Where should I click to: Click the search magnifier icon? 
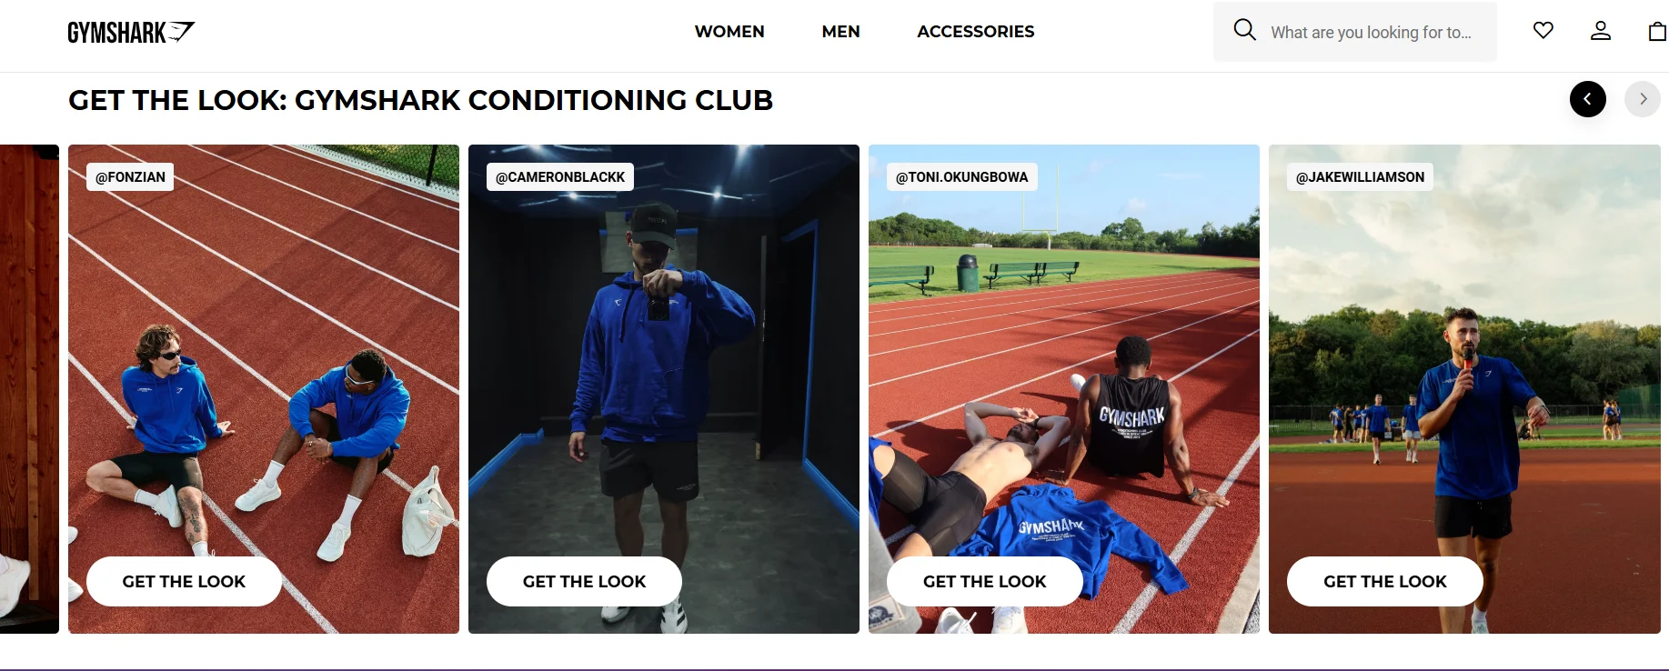point(1245,30)
